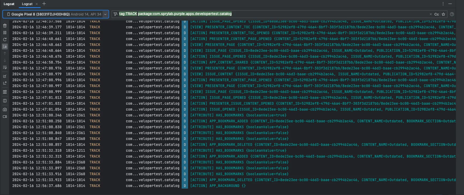Click timestamp 2024-02-16 12:51:00.246
464x195 pixels.
(37, 115)
